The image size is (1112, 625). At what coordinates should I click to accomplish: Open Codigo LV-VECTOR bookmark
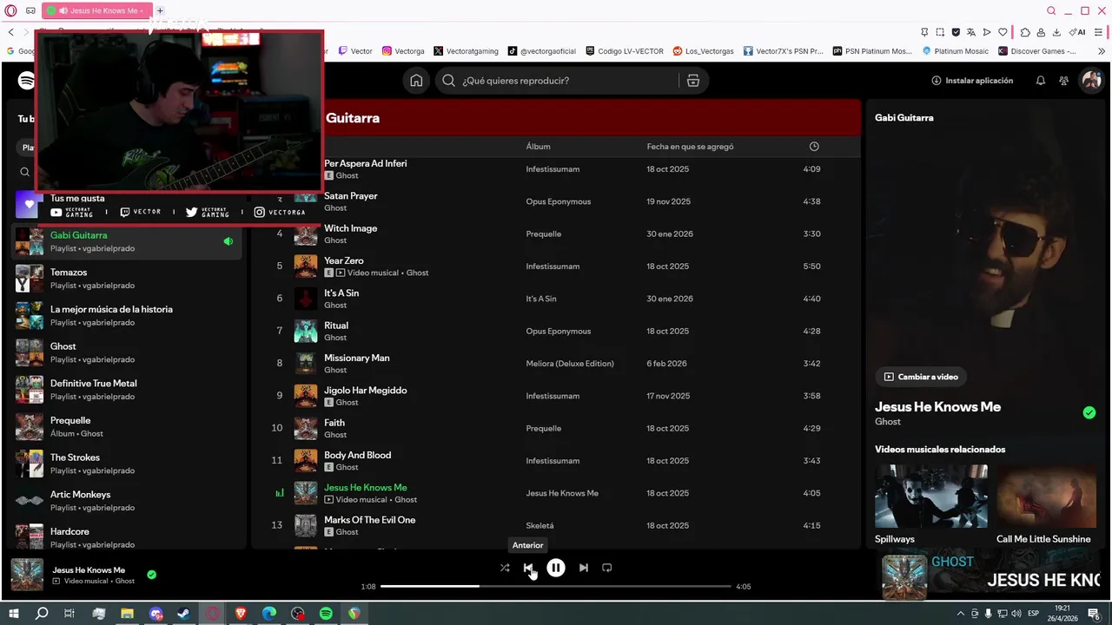tap(625, 51)
